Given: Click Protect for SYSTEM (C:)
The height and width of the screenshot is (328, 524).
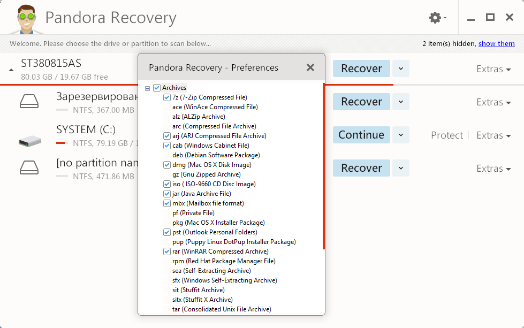Looking at the screenshot, I should pyautogui.click(x=447, y=135).
